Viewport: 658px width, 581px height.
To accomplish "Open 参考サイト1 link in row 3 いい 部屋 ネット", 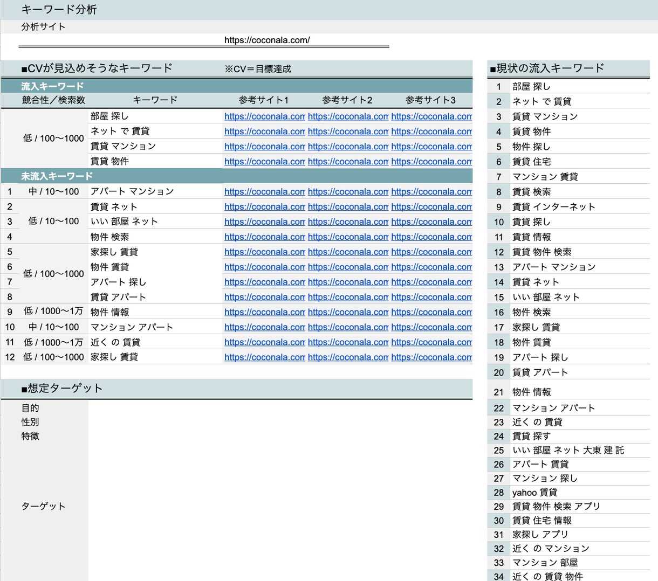I will (265, 222).
